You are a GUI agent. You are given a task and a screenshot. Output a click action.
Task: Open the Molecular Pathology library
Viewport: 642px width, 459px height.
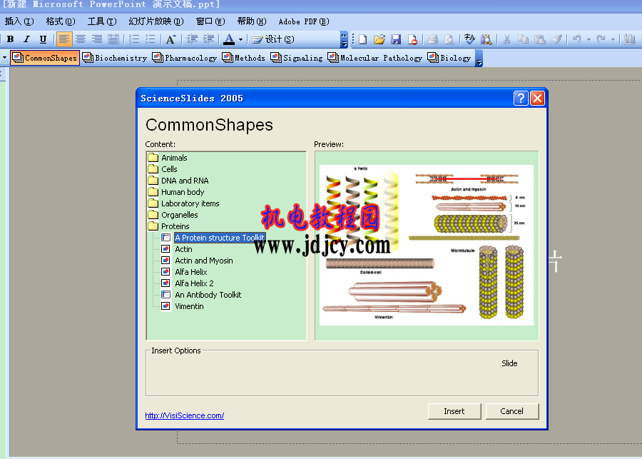point(375,58)
